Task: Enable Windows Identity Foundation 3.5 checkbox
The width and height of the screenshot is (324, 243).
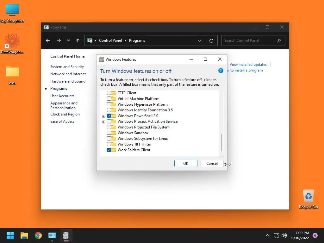Action: (x=109, y=110)
